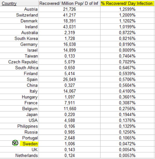The image size is (155, 159).
Task: Select the Germany country cell
Action: [19, 44]
